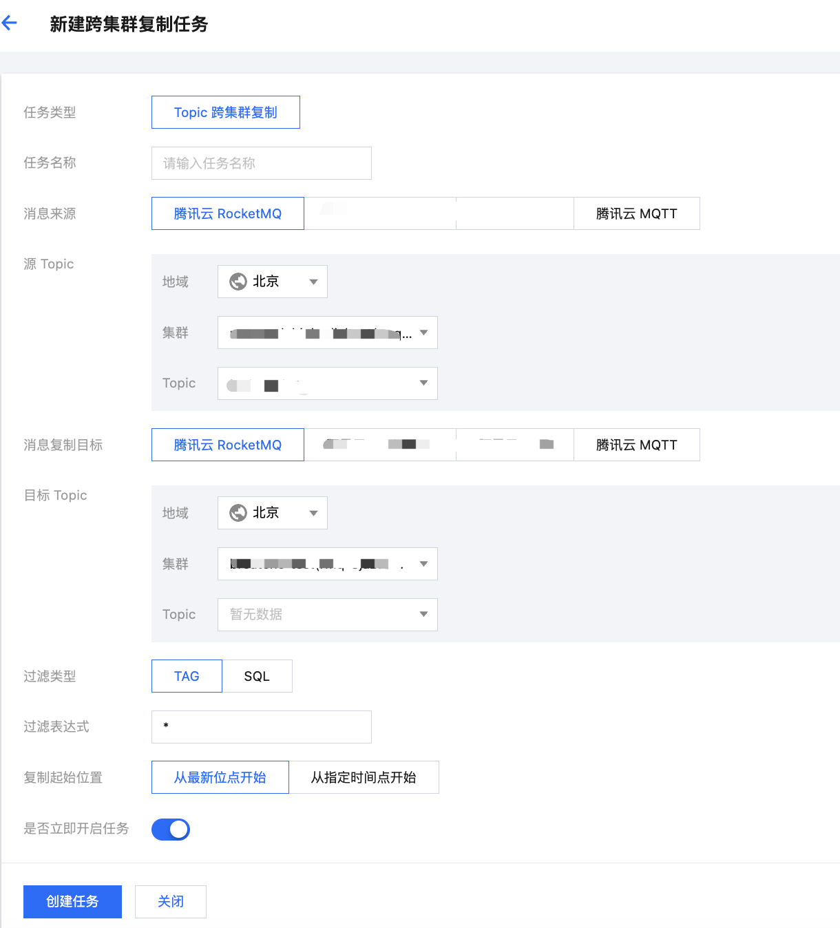This screenshot has height=928, width=840.
Task: Choose 腾讯云 MQTT as 消息复制目标
Action: [x=637, y=445]
